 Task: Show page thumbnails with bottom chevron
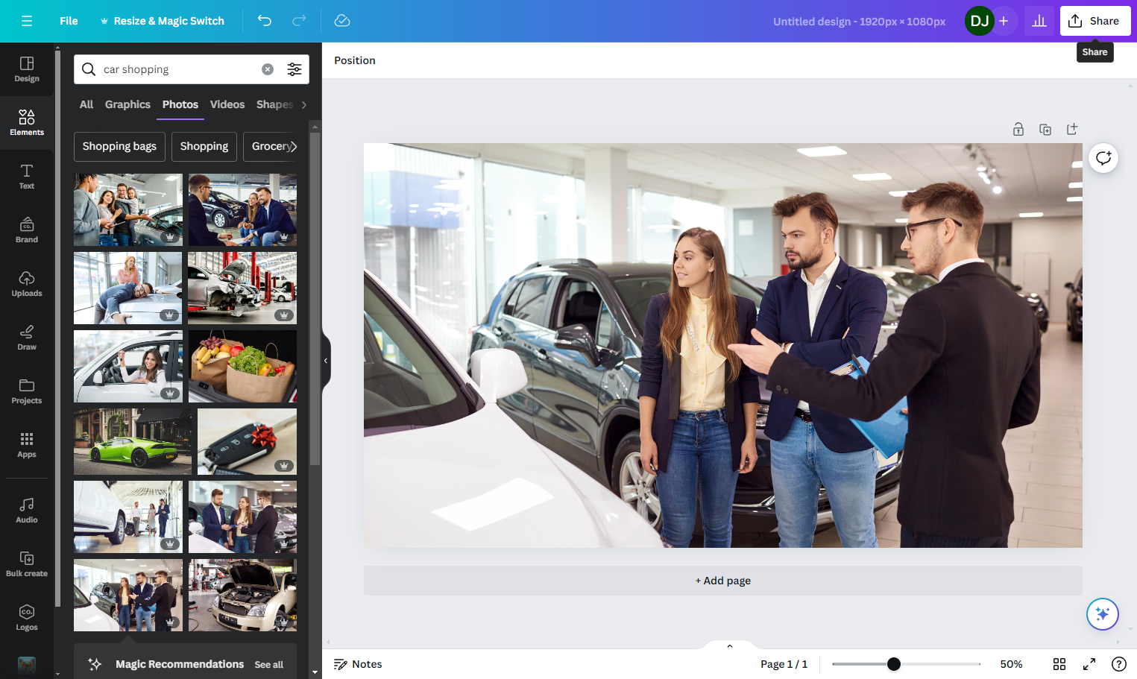730,645
